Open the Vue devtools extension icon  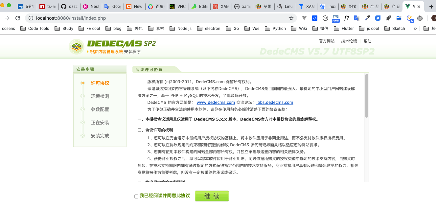[x=304, y=18]
